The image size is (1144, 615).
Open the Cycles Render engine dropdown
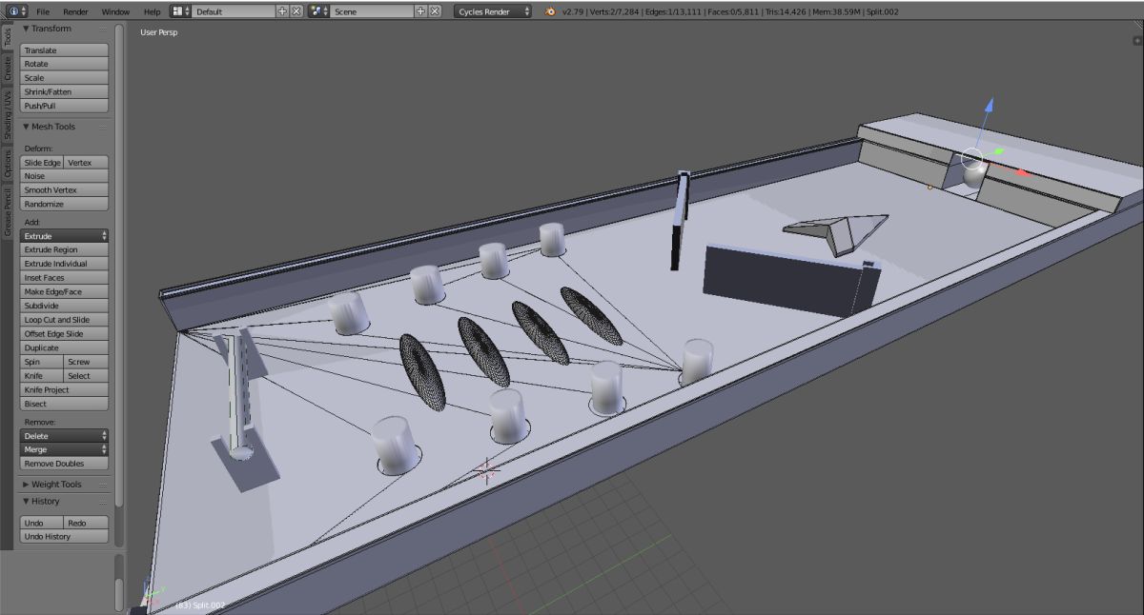(x=492, y=11)
